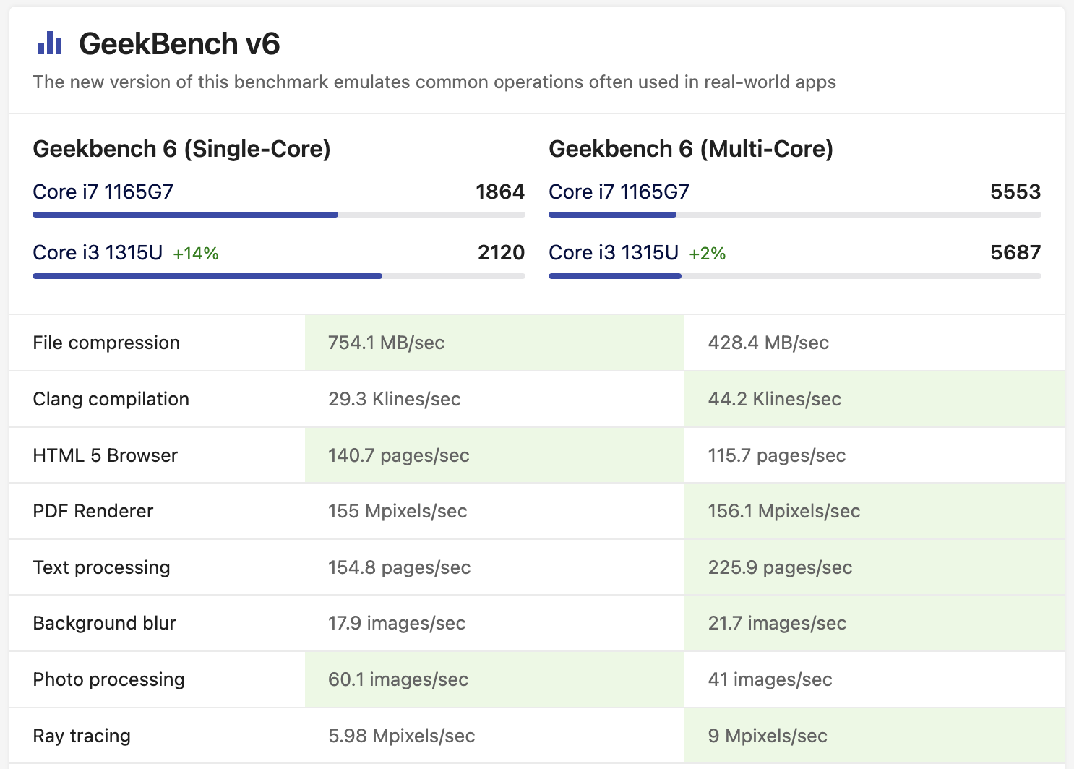Viewport: 1074px width, 769px height.
Task: Click the Background blur row label
Action: [x=105, y=623]
